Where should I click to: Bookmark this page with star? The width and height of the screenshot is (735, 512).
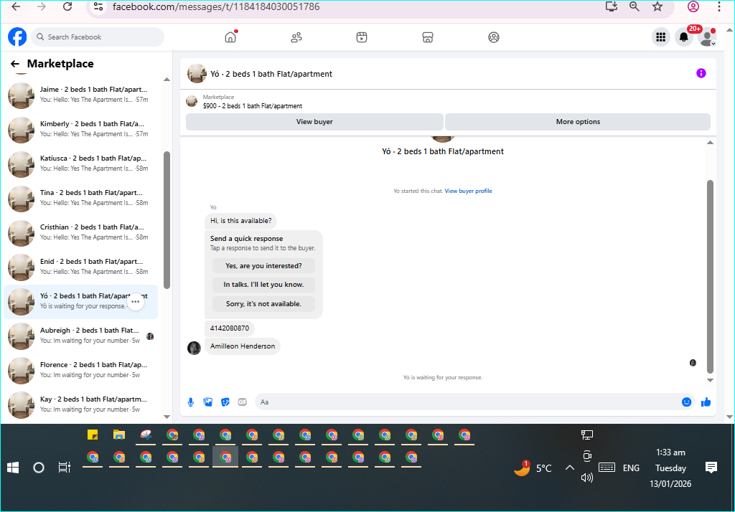coord(657,6)
